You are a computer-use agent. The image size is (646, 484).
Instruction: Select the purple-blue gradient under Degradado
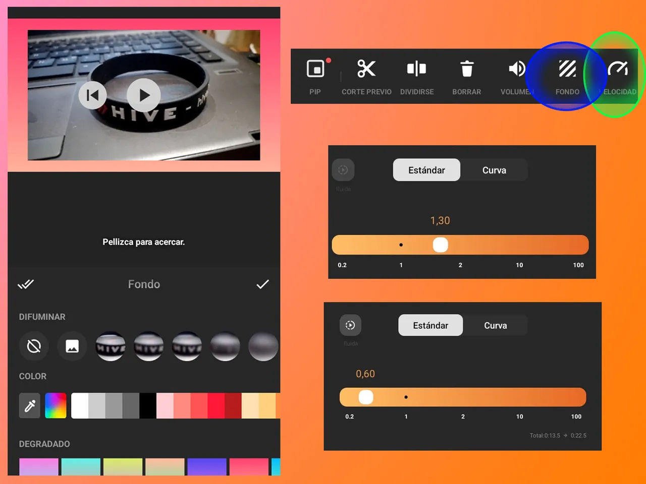point(207,467)
